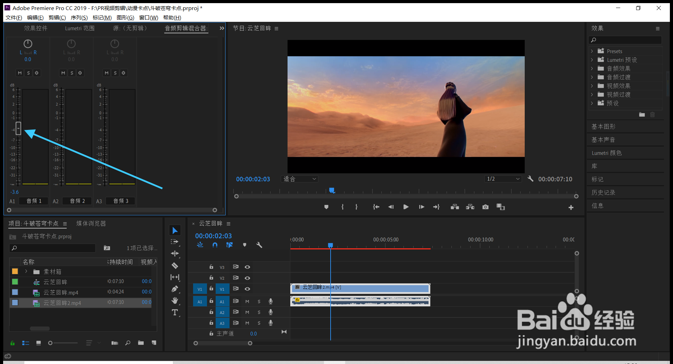Image resolution: width=673 pixels, height=364 pixels.
Task: Select the Pen tool
Action: point(175,289)
